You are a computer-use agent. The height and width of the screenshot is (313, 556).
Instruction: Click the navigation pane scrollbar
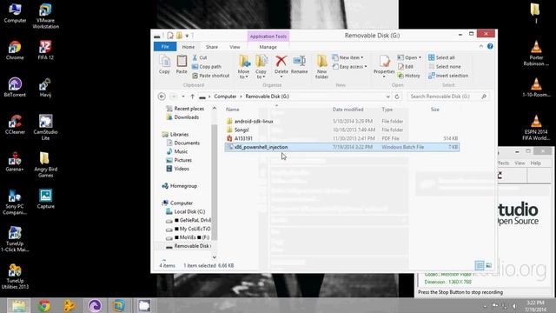pos(215,183)
